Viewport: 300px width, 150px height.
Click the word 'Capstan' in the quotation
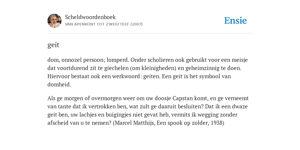(183, 98)
